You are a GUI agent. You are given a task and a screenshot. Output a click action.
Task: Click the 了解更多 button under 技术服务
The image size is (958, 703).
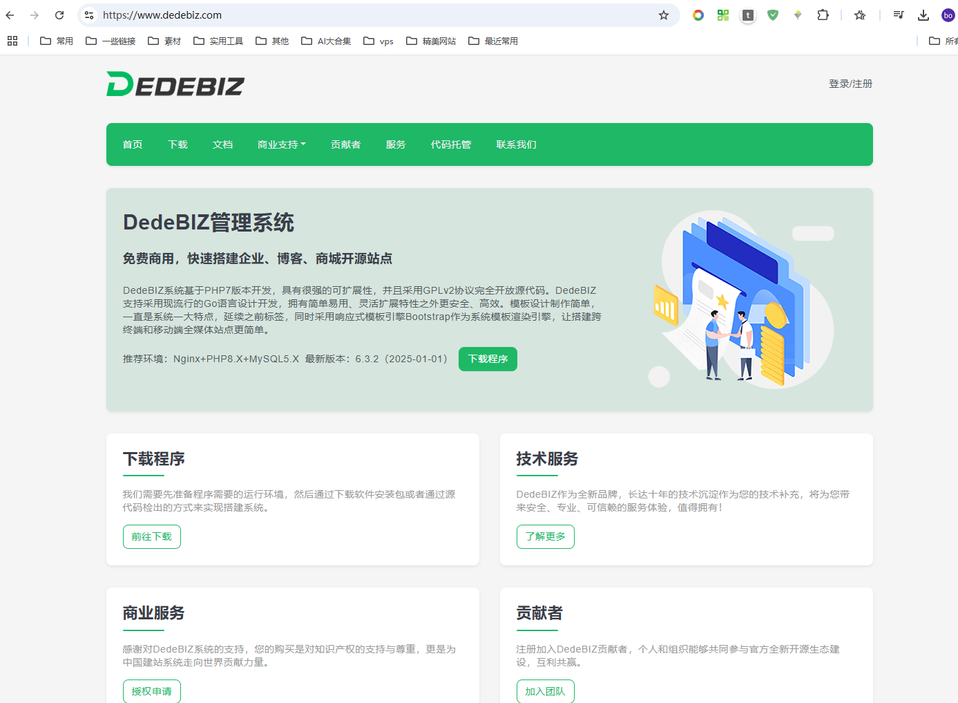click(x=545, y=536)
